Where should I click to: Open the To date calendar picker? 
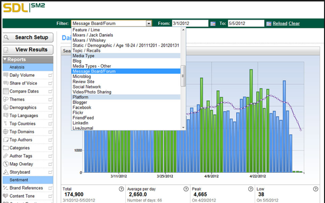[269, 24]
